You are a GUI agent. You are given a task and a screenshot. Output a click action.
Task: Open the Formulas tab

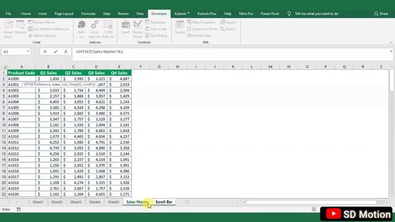click(88, 14)
